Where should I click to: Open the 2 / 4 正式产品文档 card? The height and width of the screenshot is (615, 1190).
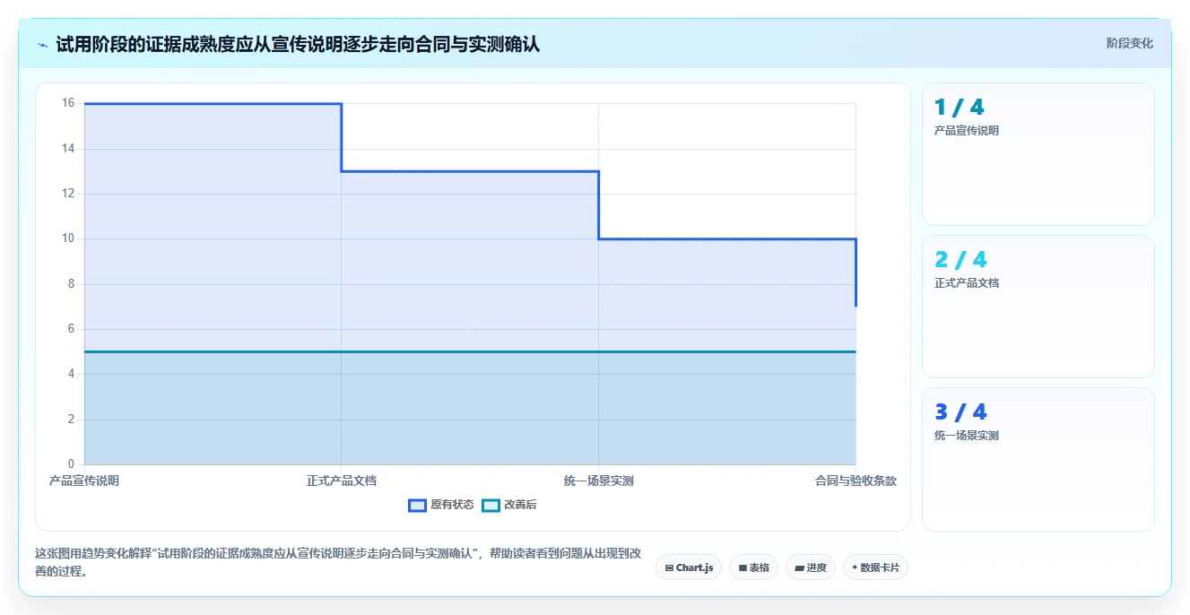click(x=1038, y=307)
